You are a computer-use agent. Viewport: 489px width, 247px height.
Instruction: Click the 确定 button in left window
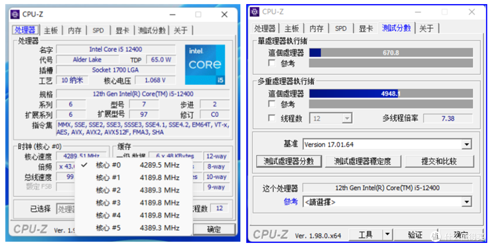click(214, 229)
